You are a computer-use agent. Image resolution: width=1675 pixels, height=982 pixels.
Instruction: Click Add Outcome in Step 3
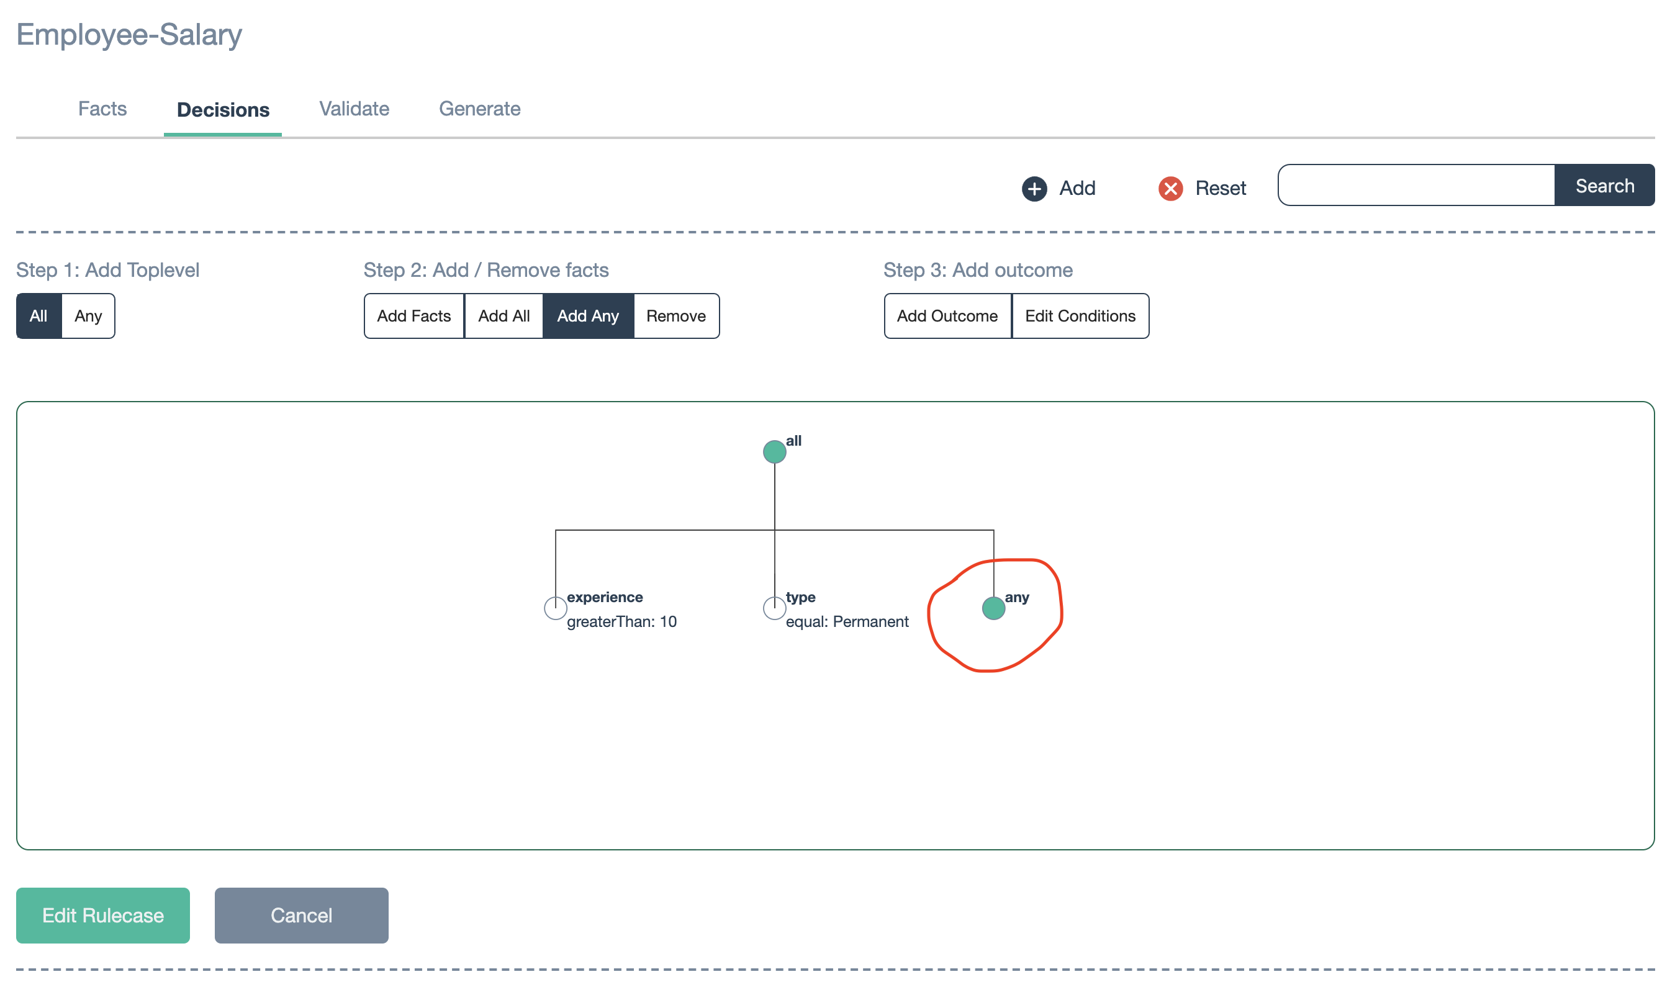[x=947, y=315]
